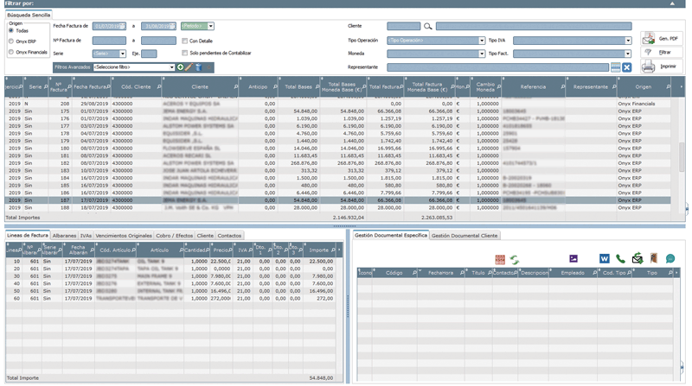Check Solo pendientes de Contabilizar
Image resolution: width=692 pixels, height=386 pixels.
click(184, 53)
